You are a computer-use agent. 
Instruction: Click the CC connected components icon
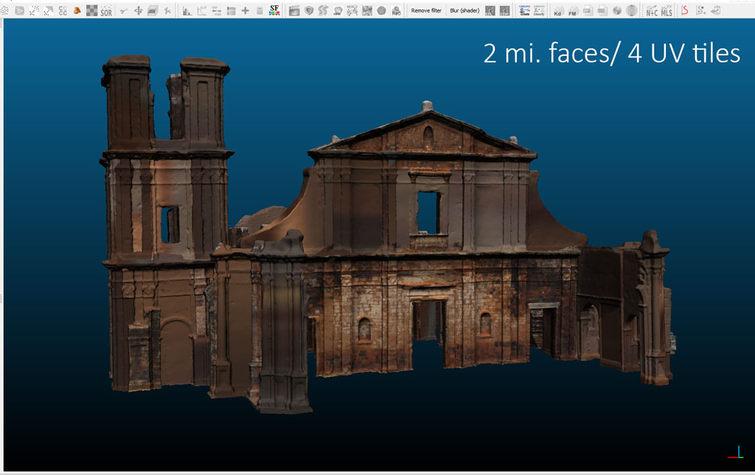(62, 11)
